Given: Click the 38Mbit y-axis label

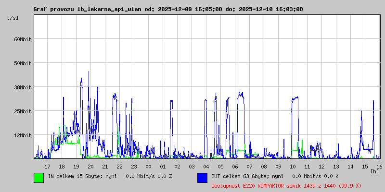Looking at the screenshot, I should 22,87.
